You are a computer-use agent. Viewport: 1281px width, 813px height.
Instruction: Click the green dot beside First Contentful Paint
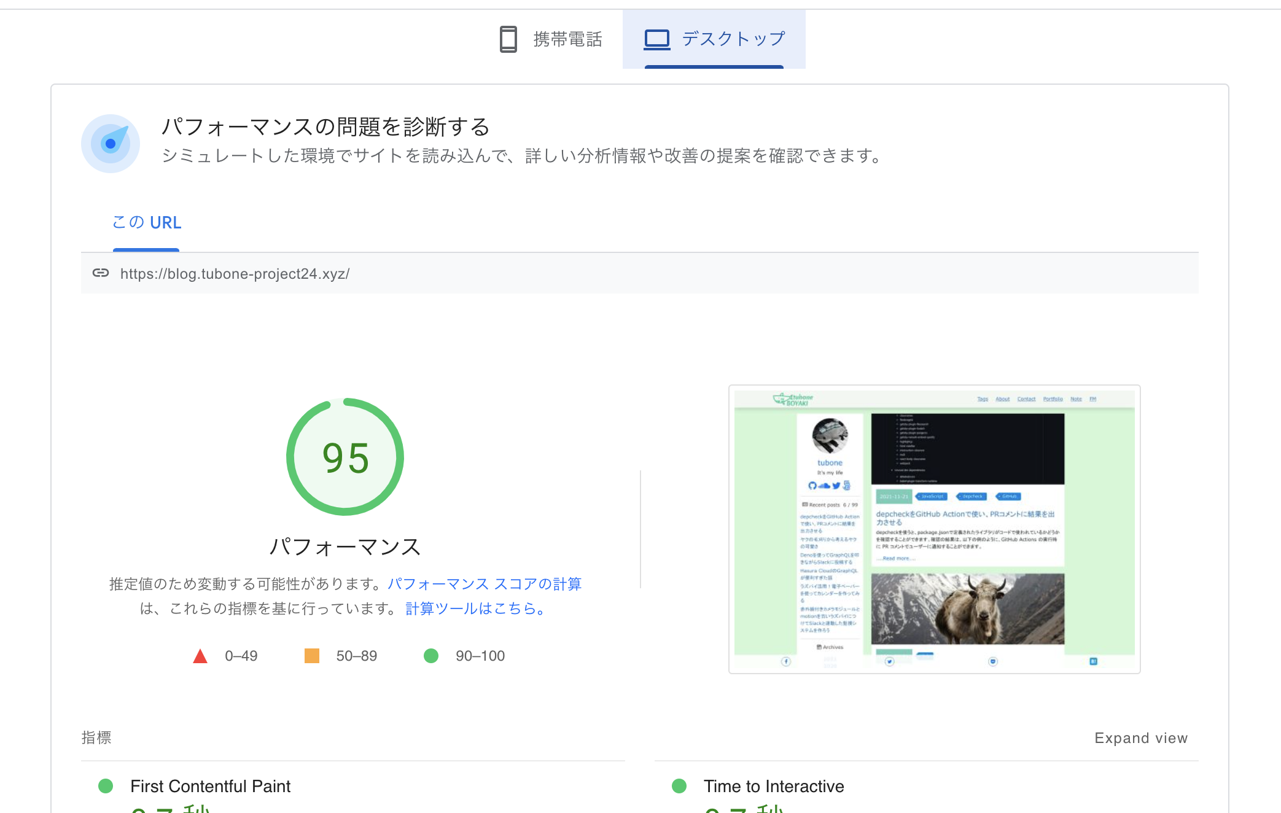(x=106, y=786)
